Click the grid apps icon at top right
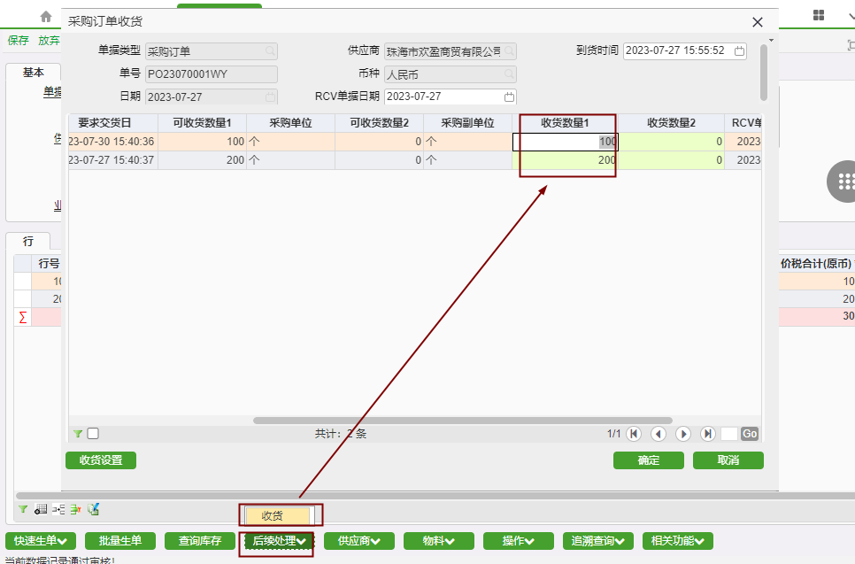Image resolution: width=855 pixels, height=564 pixels. pos(819,16)
